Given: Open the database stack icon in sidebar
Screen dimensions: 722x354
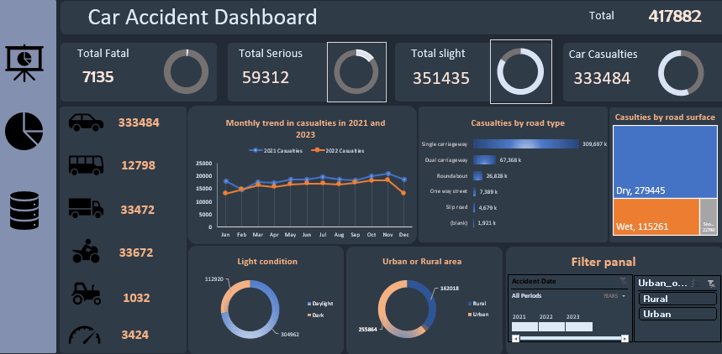Looking at the screenshot, I should (x=24, y=211).
